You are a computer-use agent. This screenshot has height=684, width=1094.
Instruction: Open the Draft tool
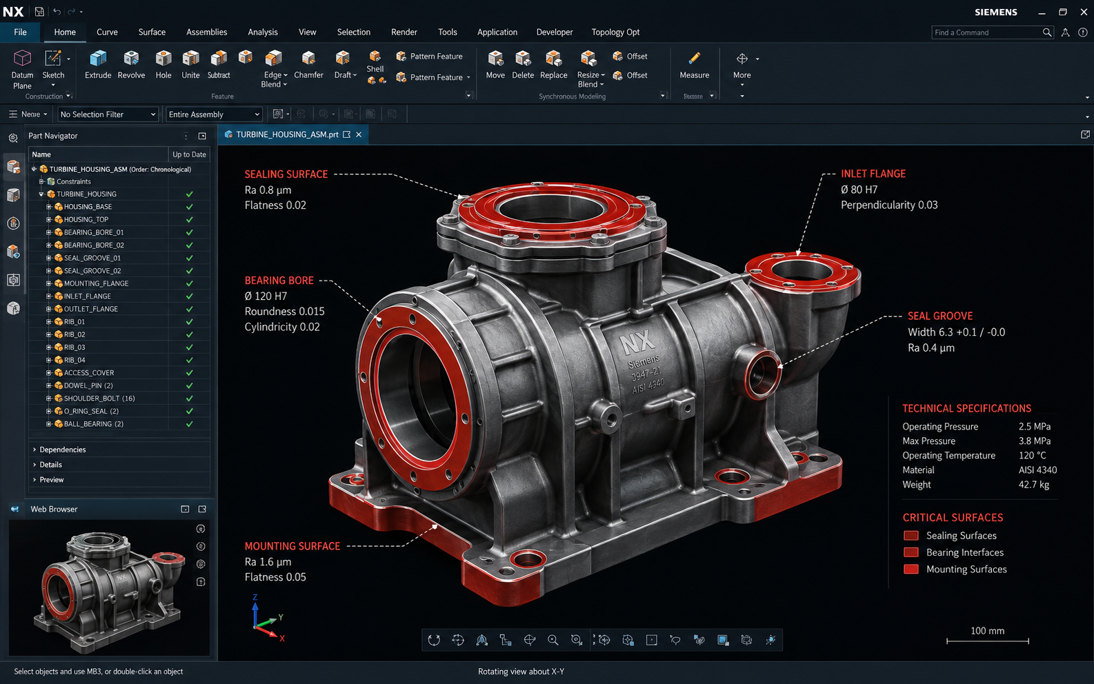pos(344,66)
